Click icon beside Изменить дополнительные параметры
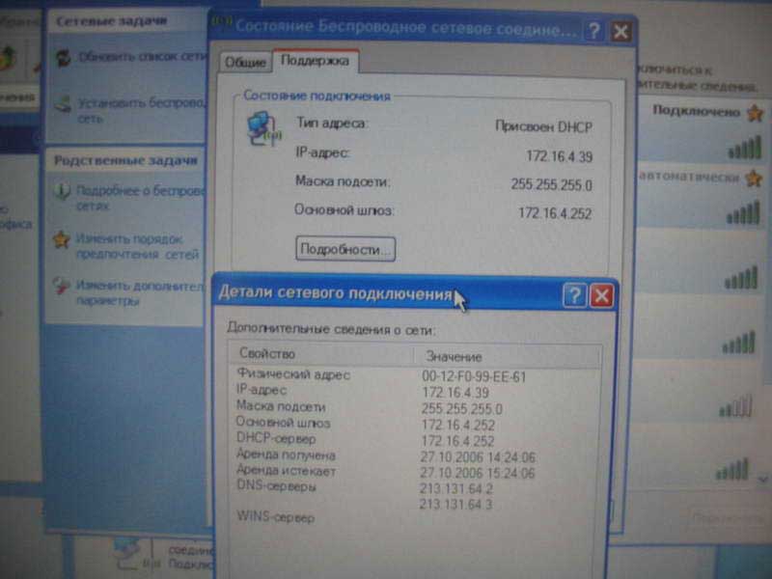772x579 pixels. (61, 286)
